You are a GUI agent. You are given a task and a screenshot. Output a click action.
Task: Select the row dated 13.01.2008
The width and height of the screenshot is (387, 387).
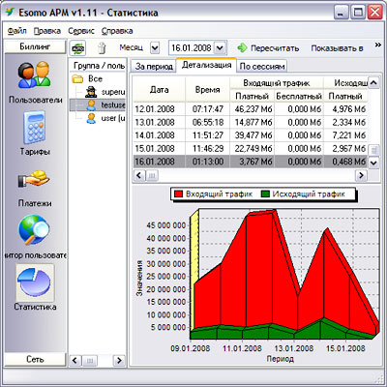(x=251, y=122)
